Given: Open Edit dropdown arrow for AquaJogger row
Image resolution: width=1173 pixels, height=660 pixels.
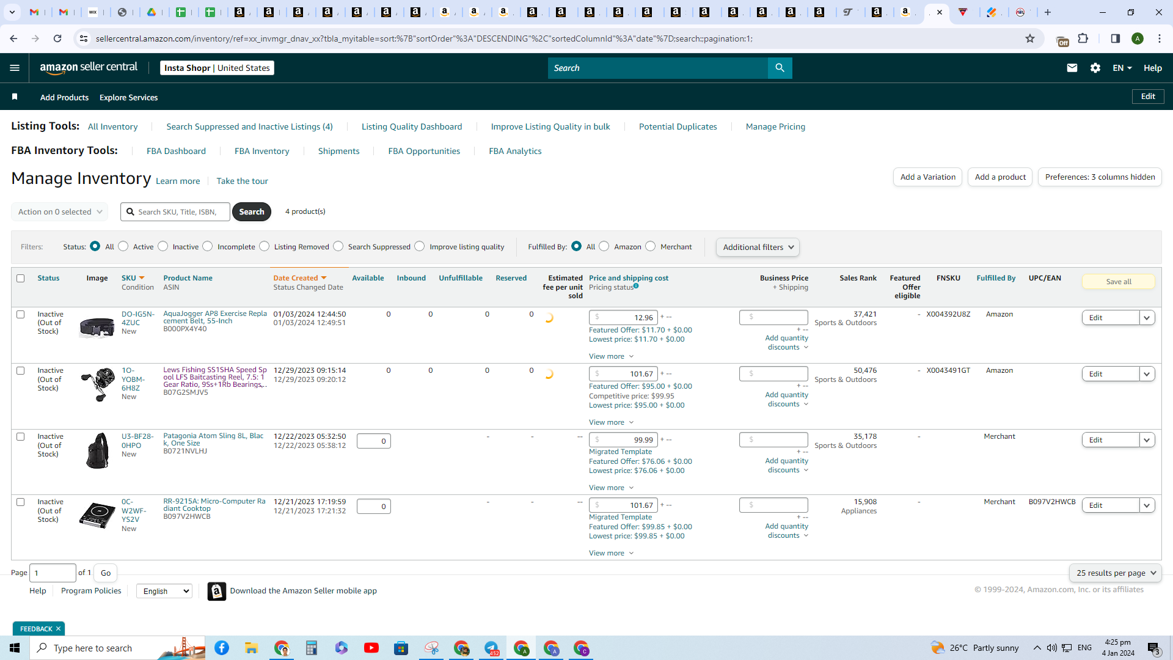Looking at the screenshot, I should coord(1147,318).
